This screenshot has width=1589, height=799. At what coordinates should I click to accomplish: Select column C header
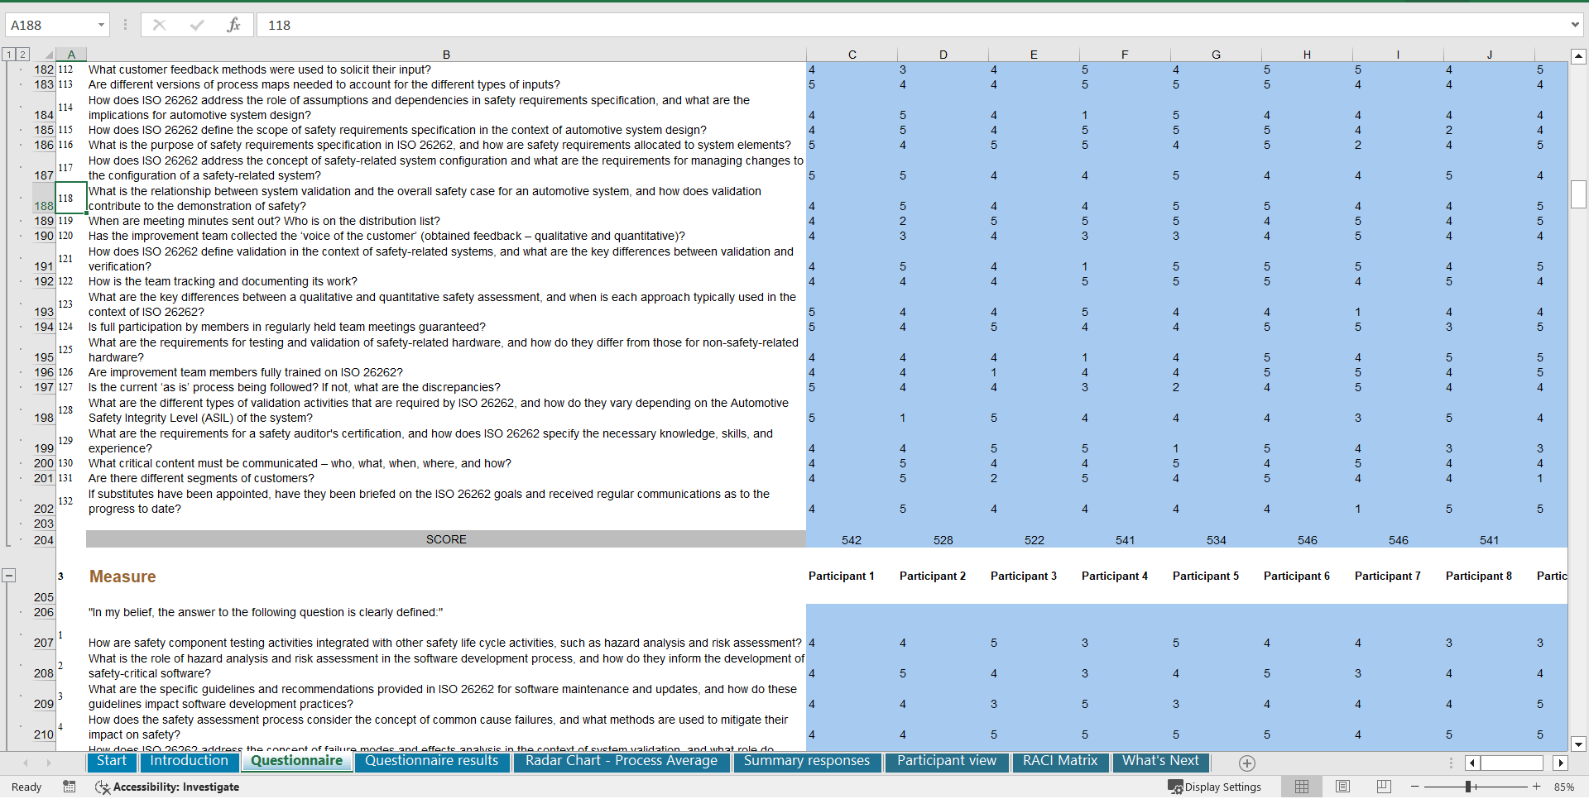pyautogui.click(x=852, y=55)
